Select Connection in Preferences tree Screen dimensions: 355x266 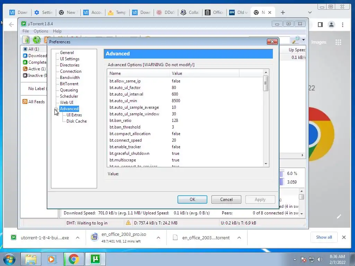tap(71, 71)
